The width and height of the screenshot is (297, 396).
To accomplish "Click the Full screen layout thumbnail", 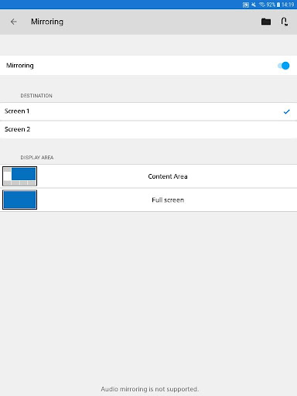I will pos(19,200).
